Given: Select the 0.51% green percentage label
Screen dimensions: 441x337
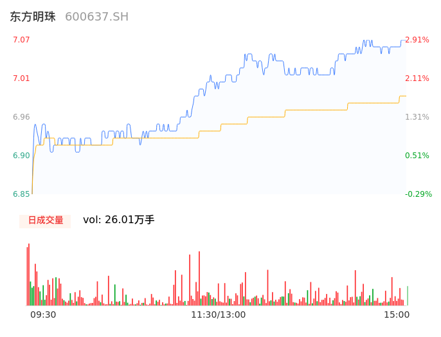Looking at the screenshot, I should (x=417, y=156).
